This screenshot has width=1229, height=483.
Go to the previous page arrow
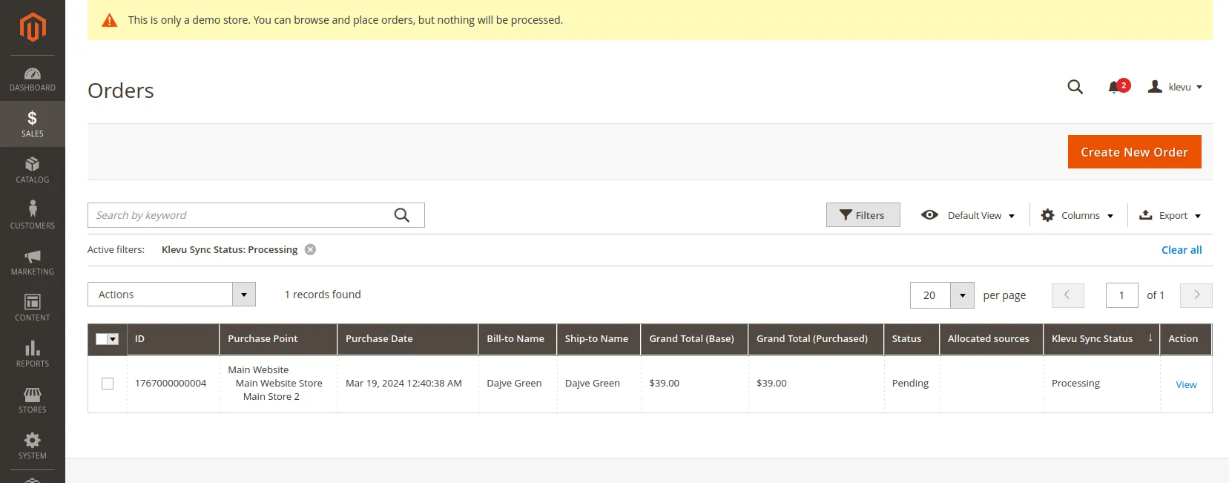(x=1067, y=295)
